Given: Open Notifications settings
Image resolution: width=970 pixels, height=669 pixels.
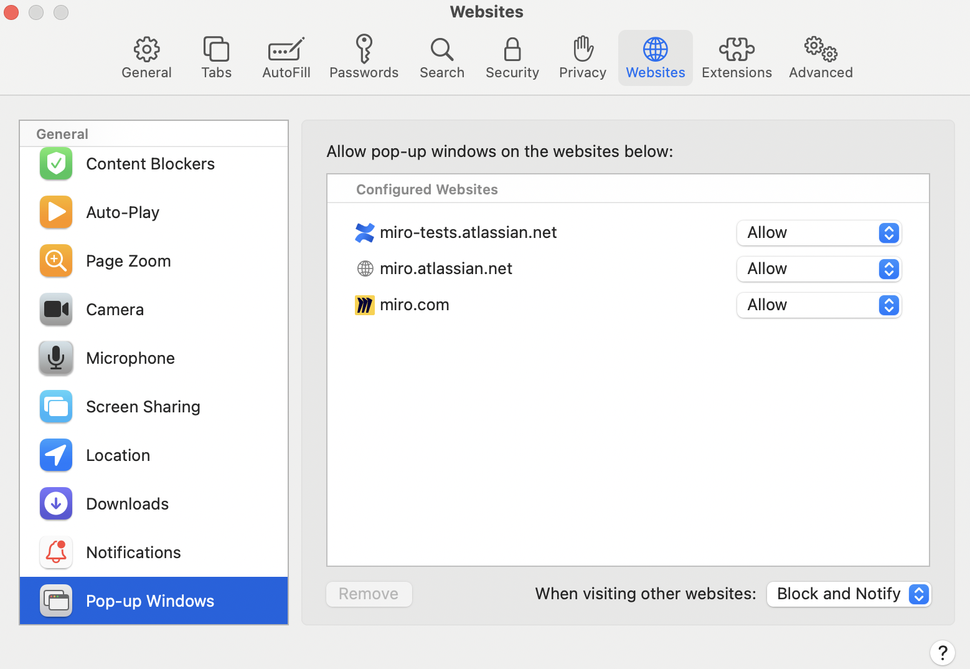Looking at the screenshot, I should coord(133,553).
